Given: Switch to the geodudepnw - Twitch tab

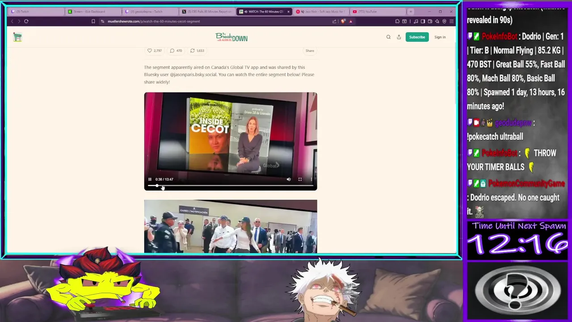Looking at the screenshot, I should tap(150, 11).
